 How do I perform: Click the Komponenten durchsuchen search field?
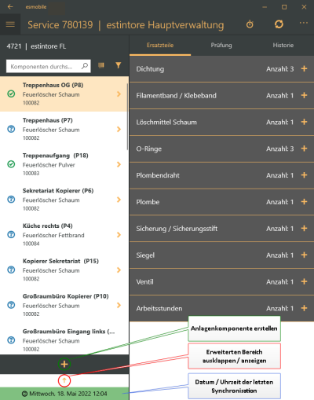click(x=49, y=66)
